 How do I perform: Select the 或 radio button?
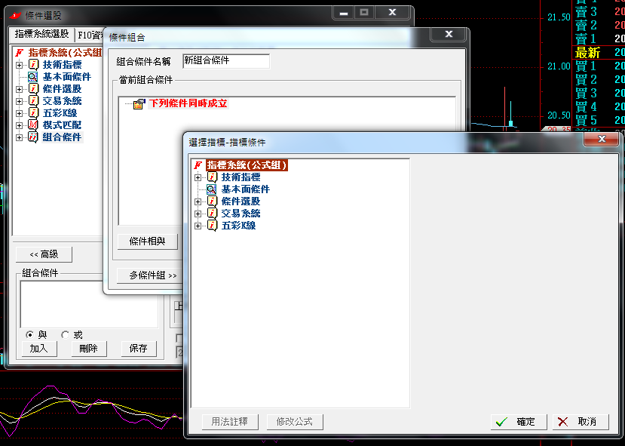(x=65, y=334)
